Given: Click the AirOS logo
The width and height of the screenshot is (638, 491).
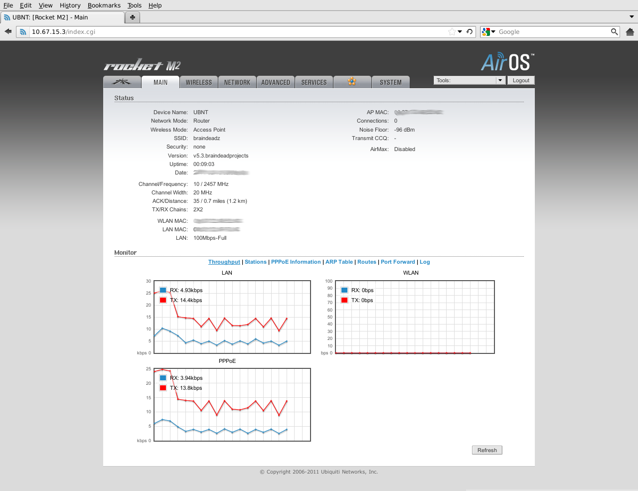Looking at the screenshot, I should tap(507, 62).
